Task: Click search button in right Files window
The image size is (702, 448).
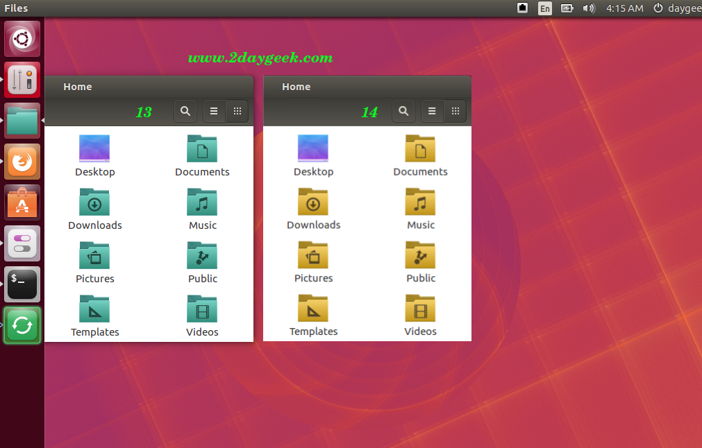Action: (403, 111)
